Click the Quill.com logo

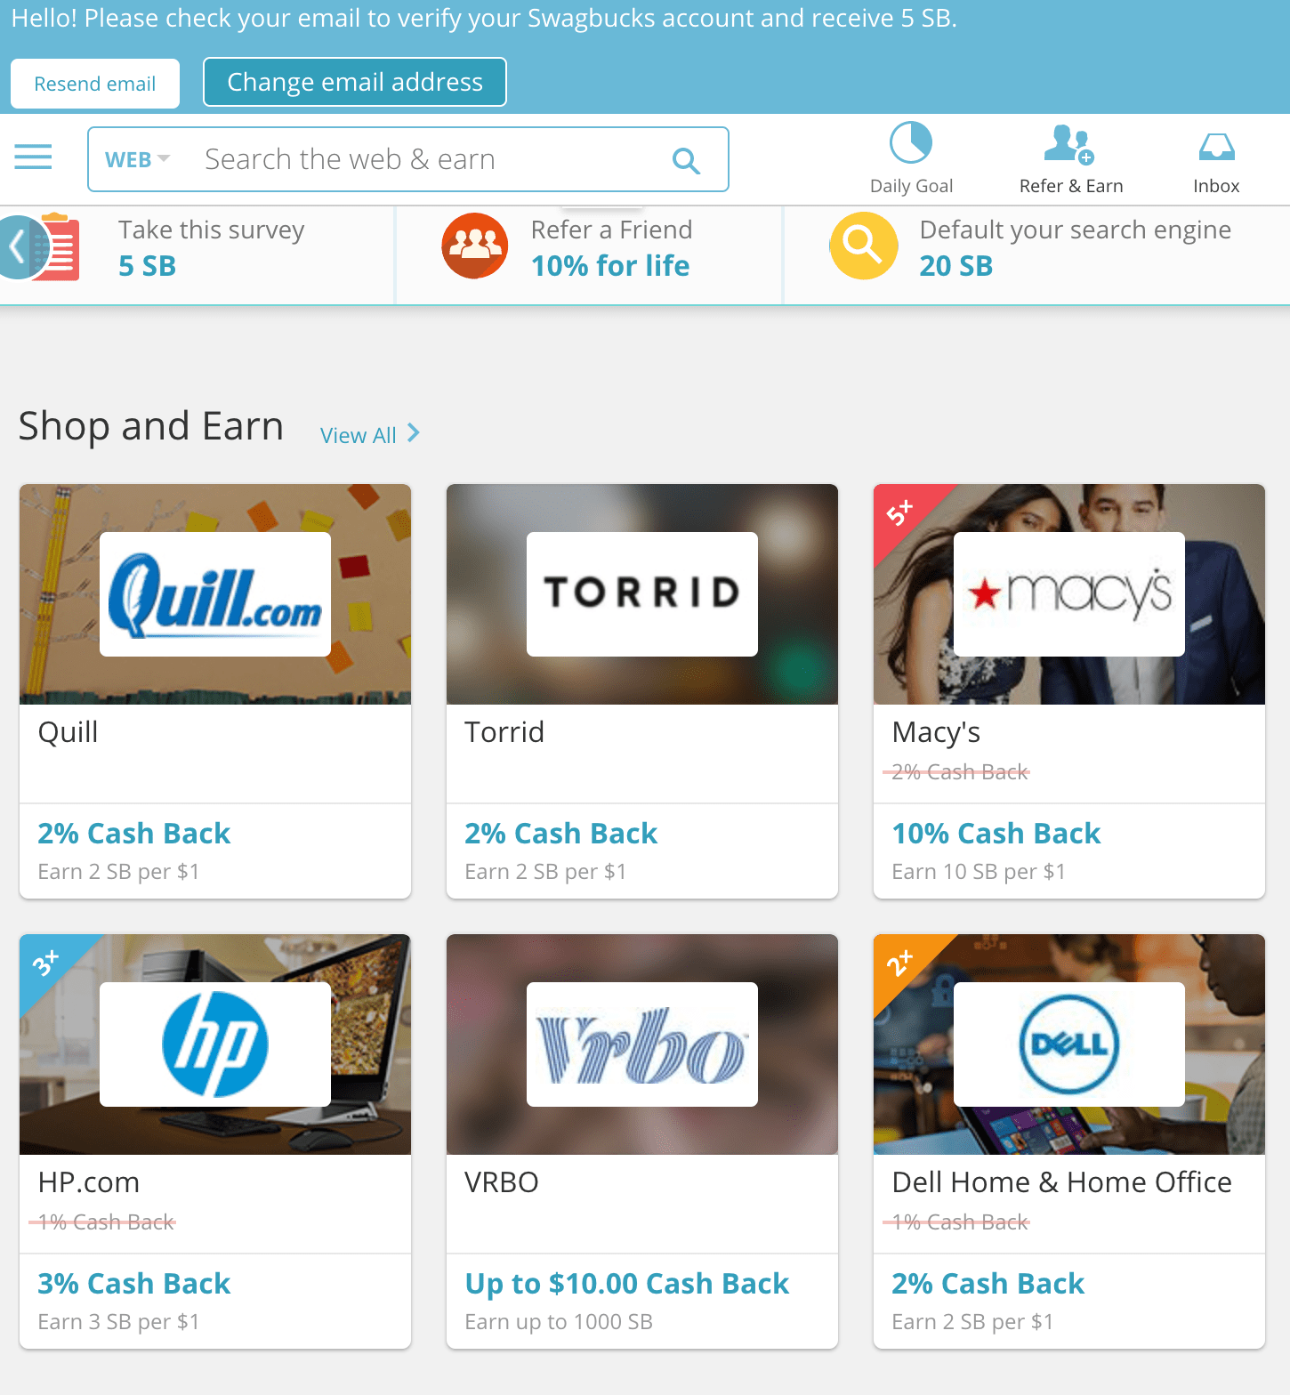tap(215, 594)
